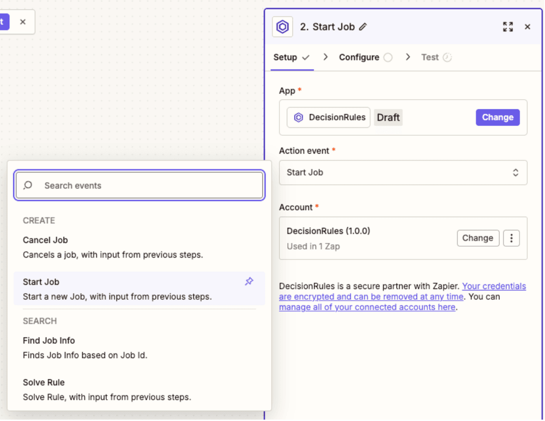
Task: Click the Setup checkmark icon
Action: point(306,57)
